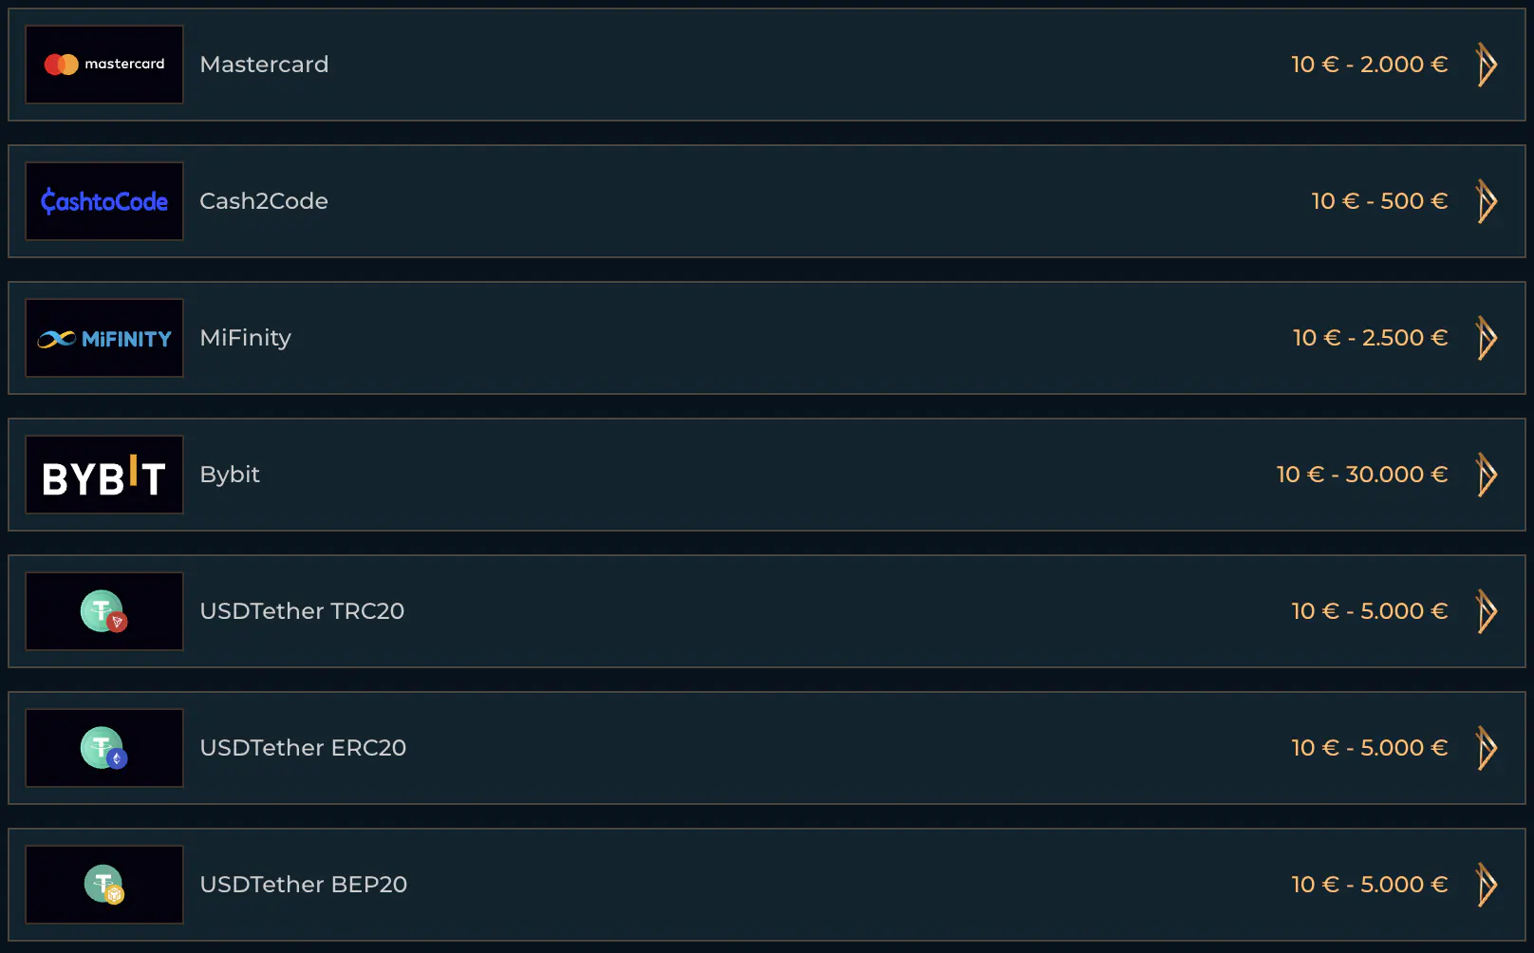
Task: Click the Bybit logo icon
Action: point(104,475)
